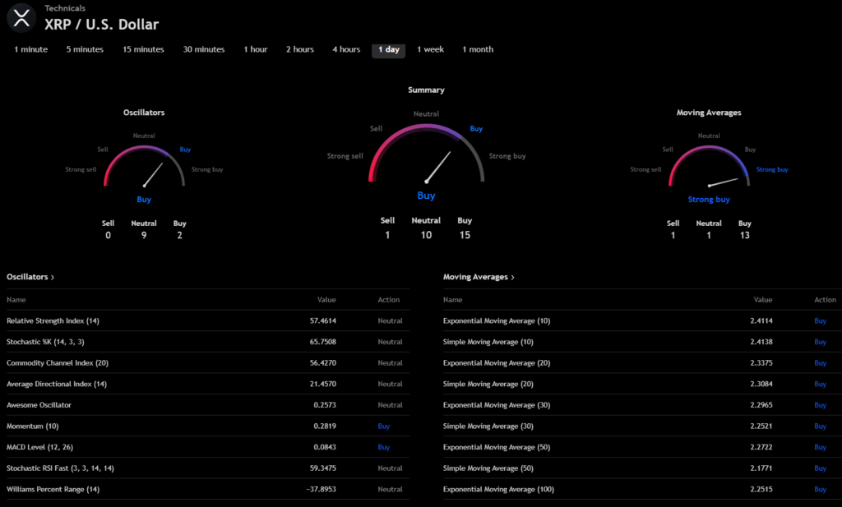Select Simple Moving Average (30) row
Screen dimensions: 842x507
[642, 426]
